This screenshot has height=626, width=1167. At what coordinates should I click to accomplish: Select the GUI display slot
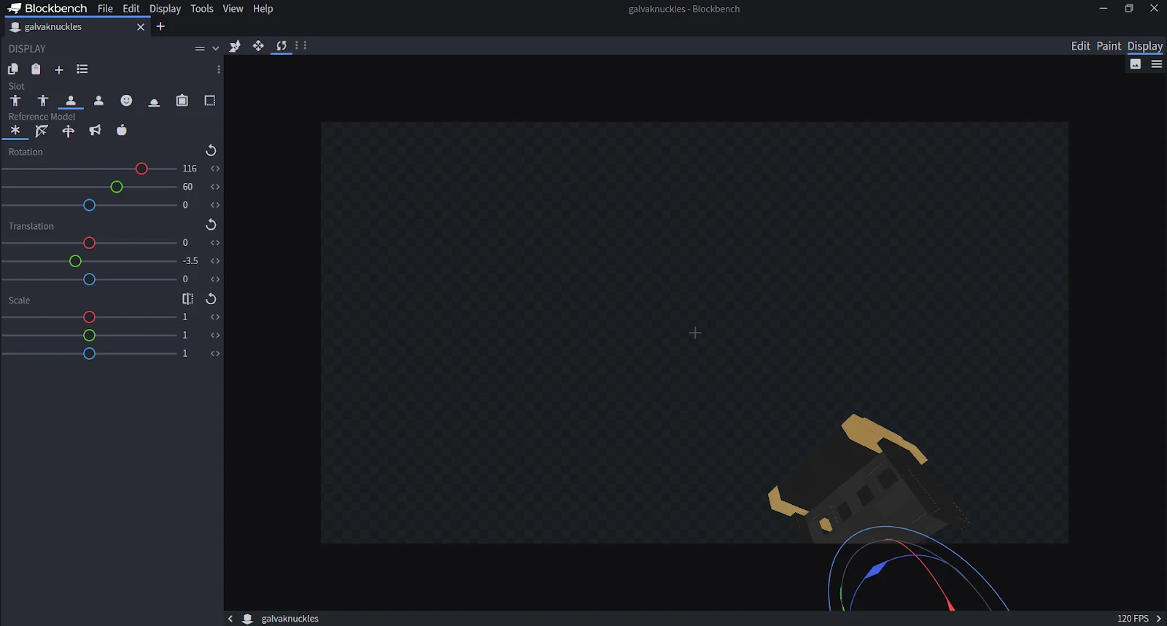point(210,101)
